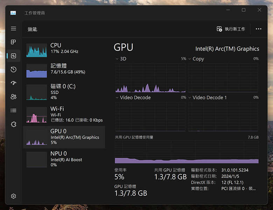Click the Wi-Fi throughput mini graph
Image resolution: width=273 pixels, height=210 pixels.
click(x=36, y=115)
